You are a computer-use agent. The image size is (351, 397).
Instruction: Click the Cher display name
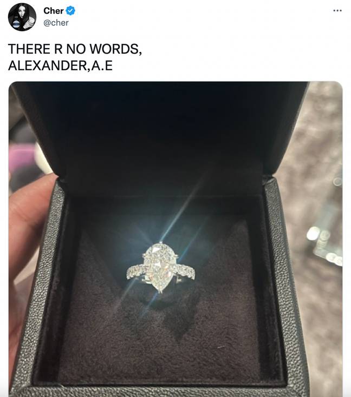[x=53, y=11]
